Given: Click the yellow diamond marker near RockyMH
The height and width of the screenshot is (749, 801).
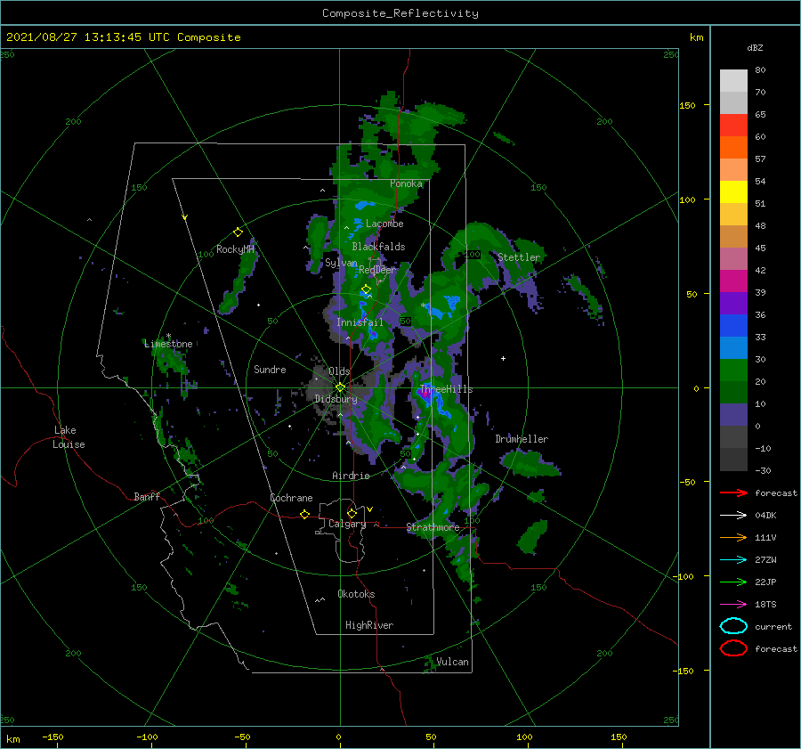Looking at the screenshot, I should (x=238, y=232).
